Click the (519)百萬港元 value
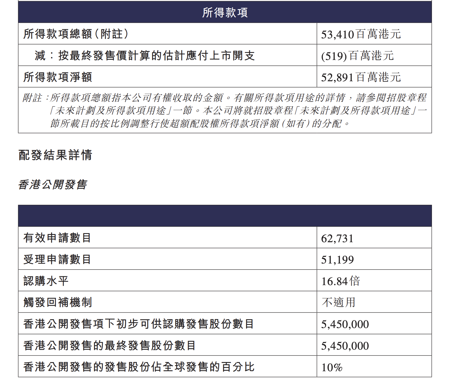452x384 pixels. pyautogui.click(x=357, y=56)
